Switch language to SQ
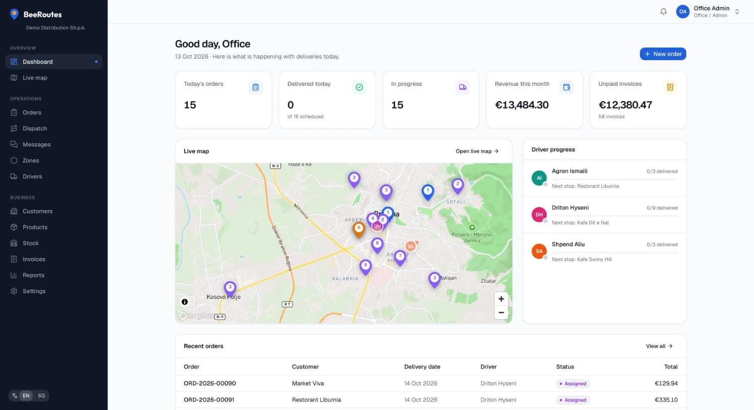The width and height of the screenshot is (754, 410). click(x=41, y=396)
